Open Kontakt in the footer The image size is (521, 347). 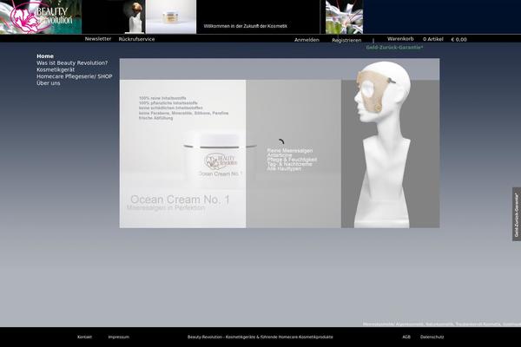point(84,337)
